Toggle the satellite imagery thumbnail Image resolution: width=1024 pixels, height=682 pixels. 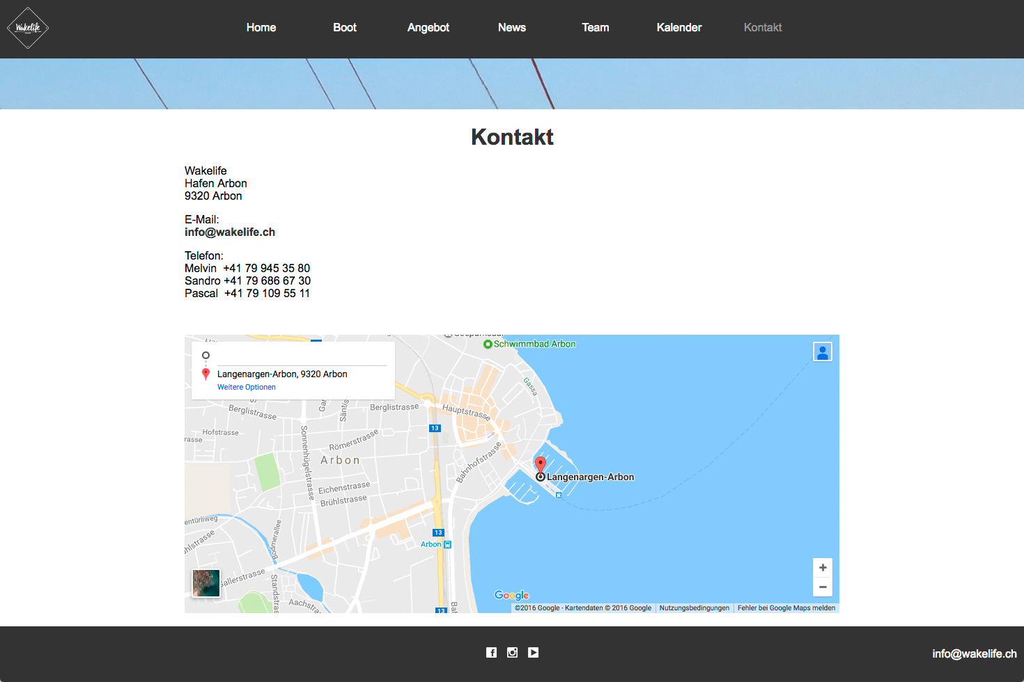tap(205, 583)
